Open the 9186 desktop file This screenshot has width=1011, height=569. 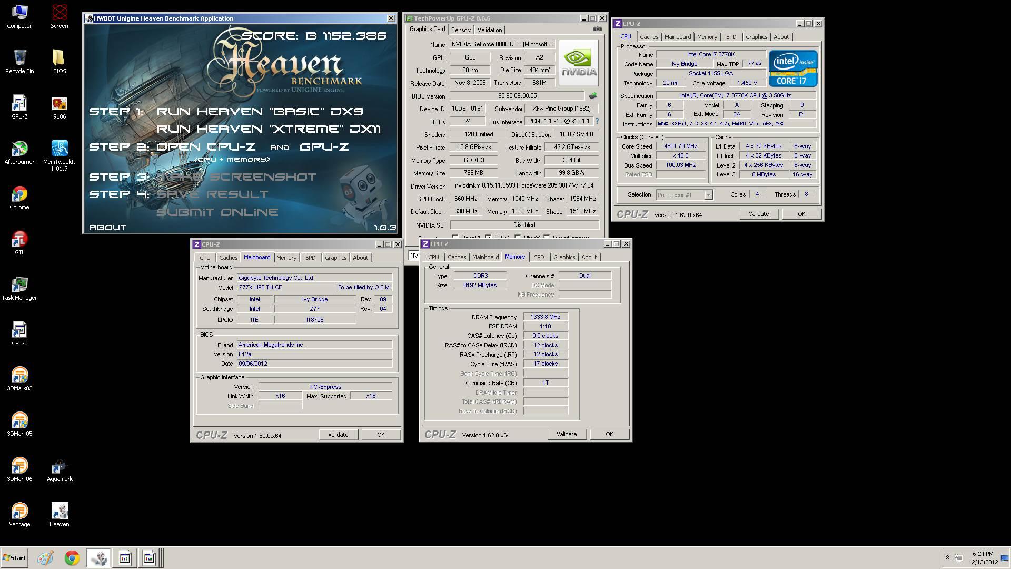[59, 107]
